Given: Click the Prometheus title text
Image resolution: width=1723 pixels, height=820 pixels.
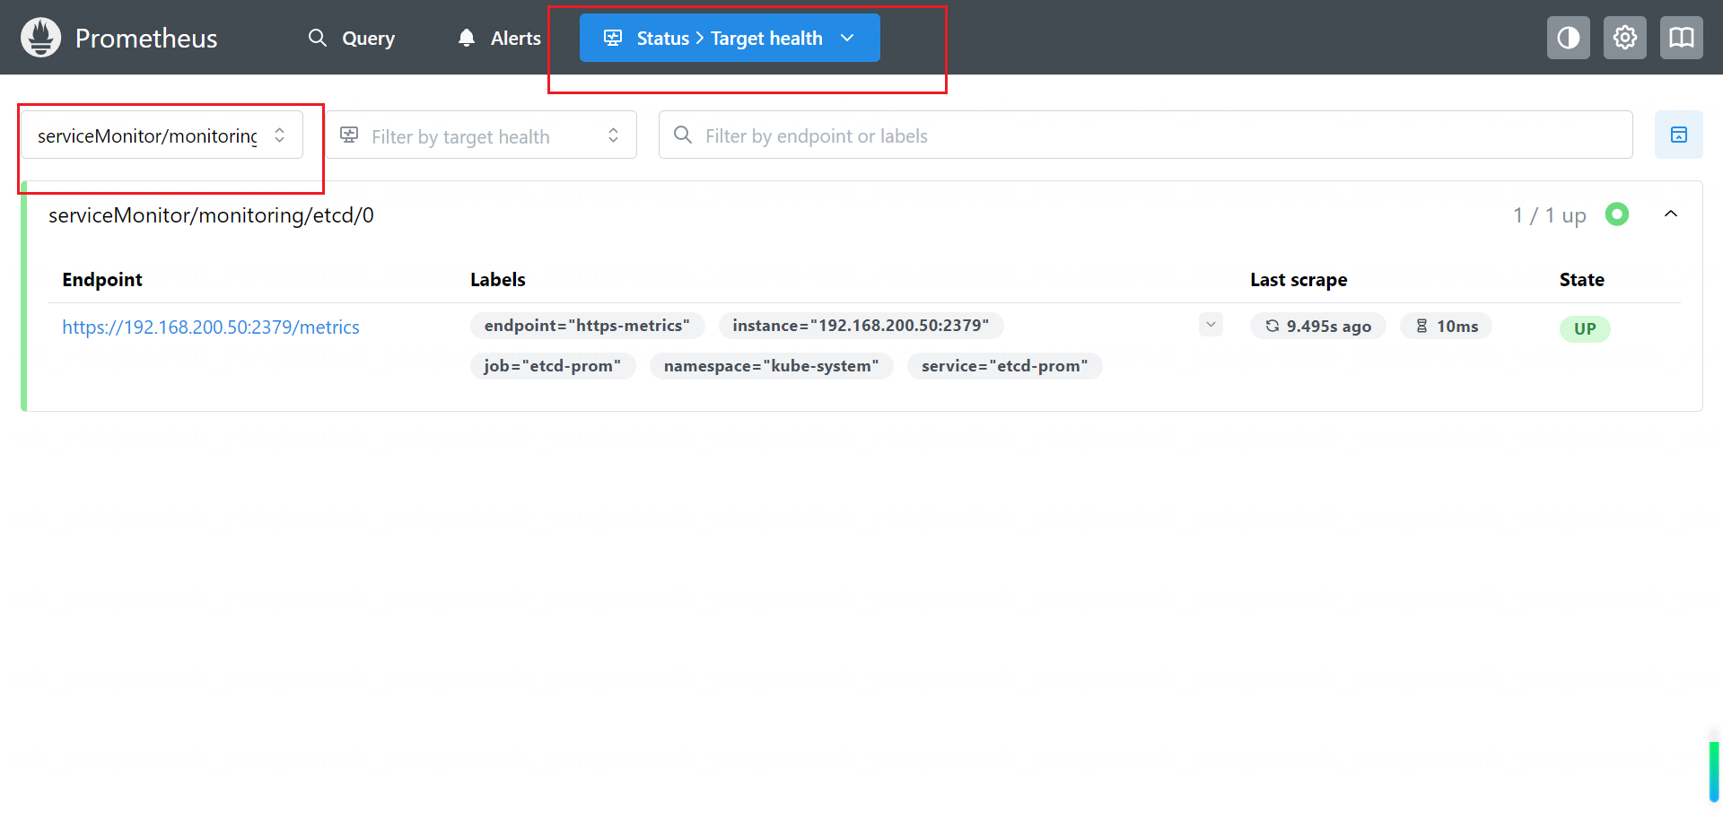Looking at the screenshot, I should [x=146, y=39].
